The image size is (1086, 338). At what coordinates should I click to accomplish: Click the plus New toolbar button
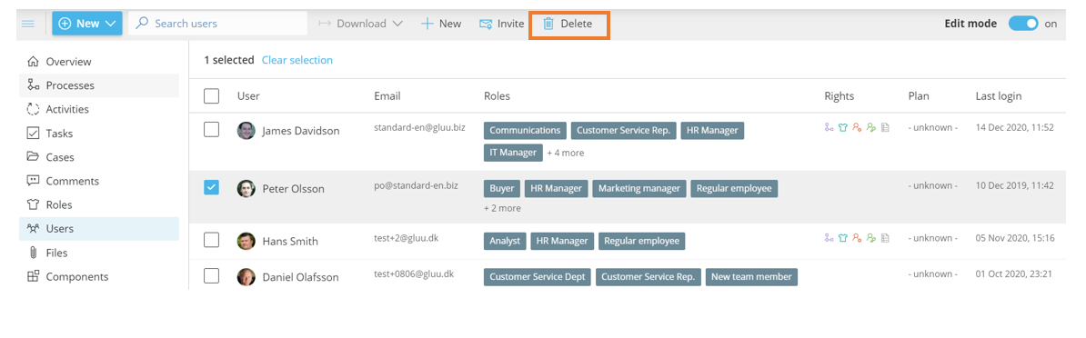(441, 24)
